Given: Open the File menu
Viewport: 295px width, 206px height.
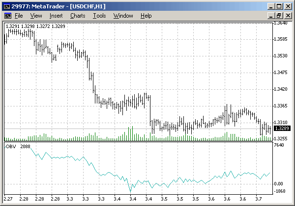Looking at the screenshot, I should point(19,16).
